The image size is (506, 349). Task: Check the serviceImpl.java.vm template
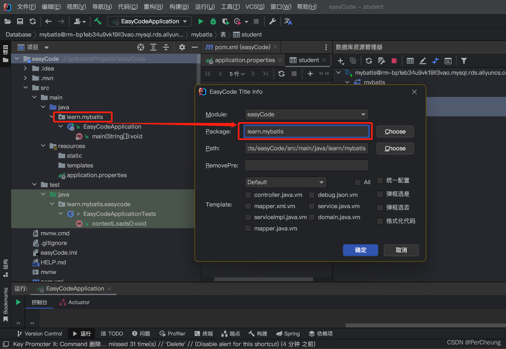point(248,217)
